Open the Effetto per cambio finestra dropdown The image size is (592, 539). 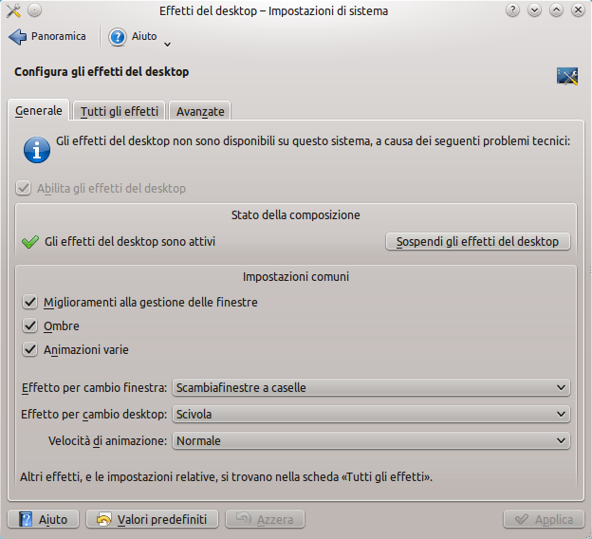click(371, 388)
